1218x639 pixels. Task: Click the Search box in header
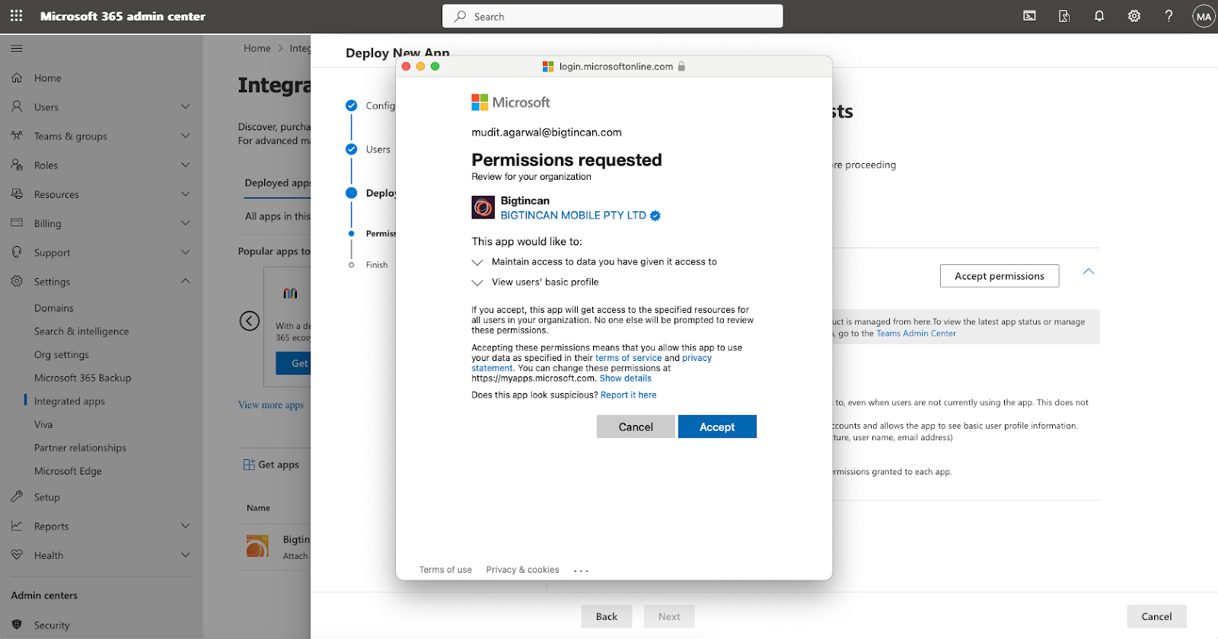tap(612, 16)
